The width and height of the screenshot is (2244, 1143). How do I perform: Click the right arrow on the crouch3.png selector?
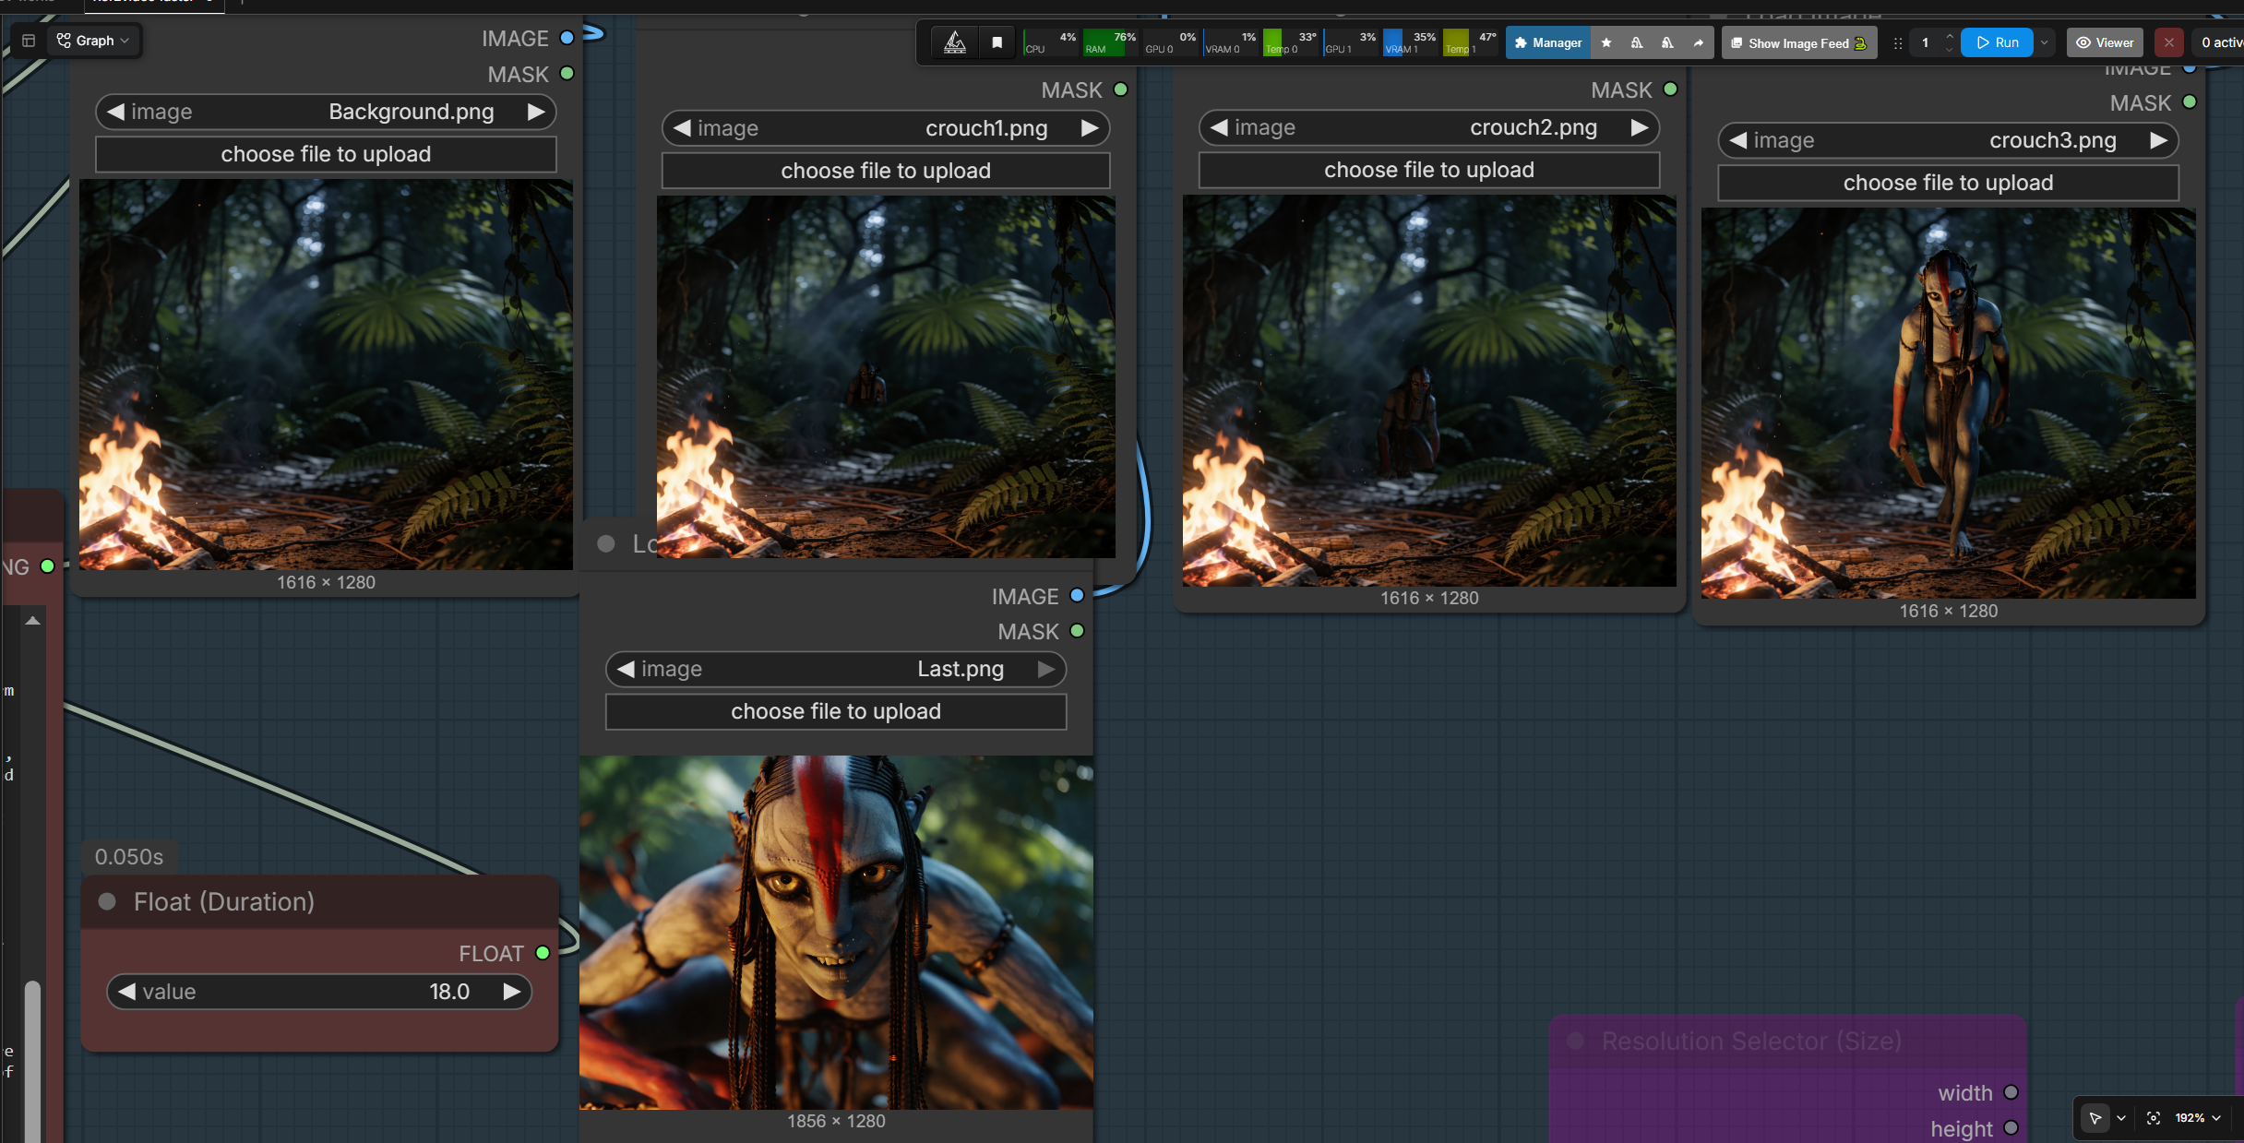point(2158,140)
